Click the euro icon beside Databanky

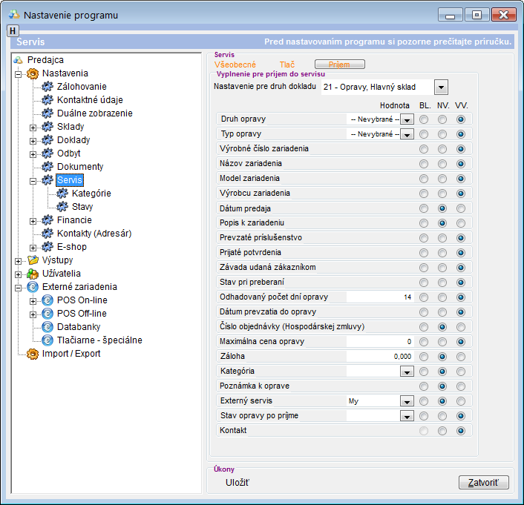(x=48, y=327)
